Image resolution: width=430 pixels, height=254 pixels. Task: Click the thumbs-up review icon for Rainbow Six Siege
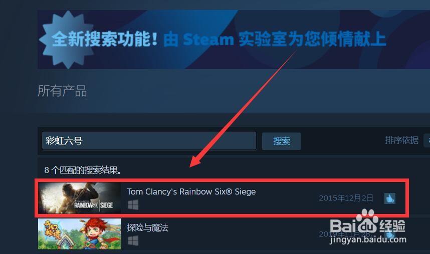coord(390,198)
